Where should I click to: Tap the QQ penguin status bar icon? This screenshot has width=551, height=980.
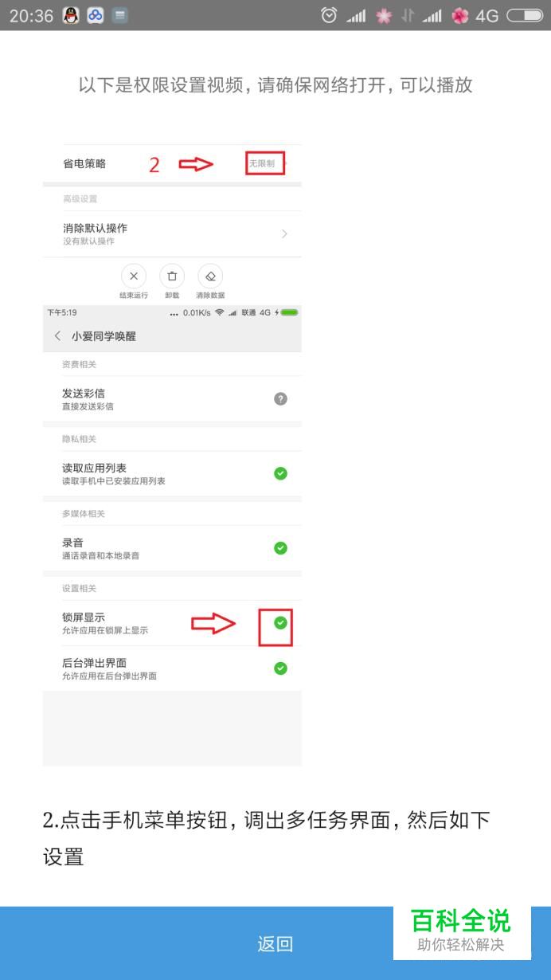point(71,15)
